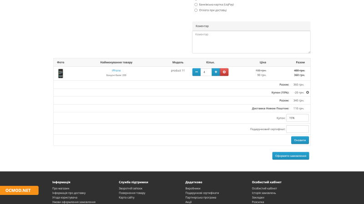Click the 340 грн. total value

(298, 101)
